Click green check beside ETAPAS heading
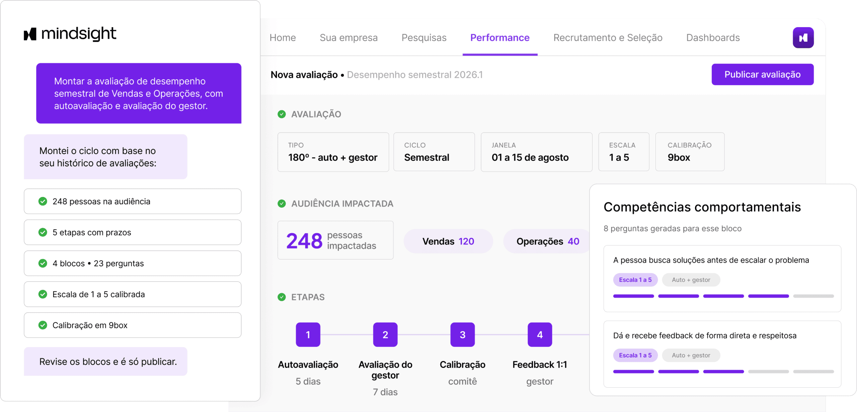 (282, 297)
